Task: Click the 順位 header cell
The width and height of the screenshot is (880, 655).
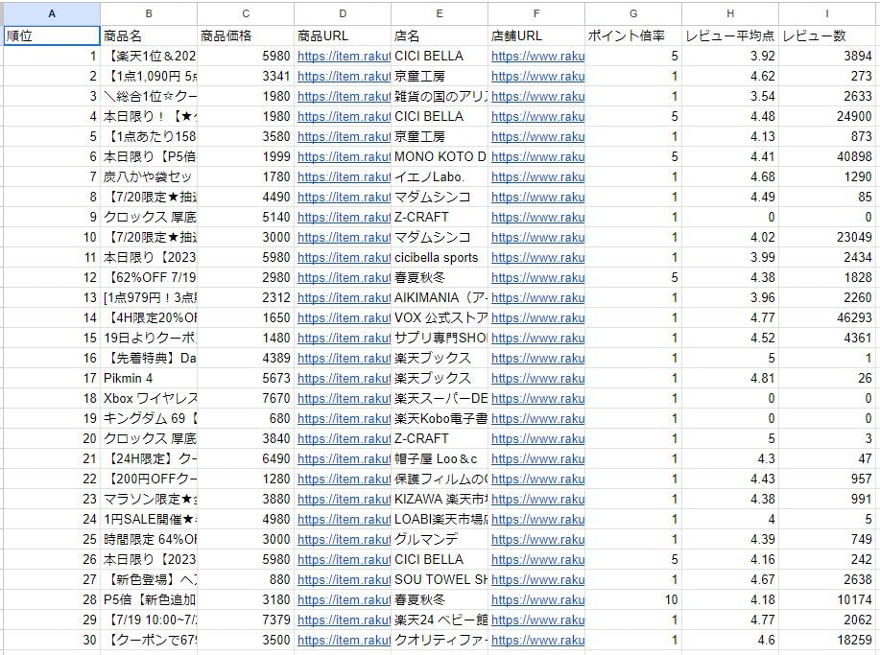Action: click(52, 35)
